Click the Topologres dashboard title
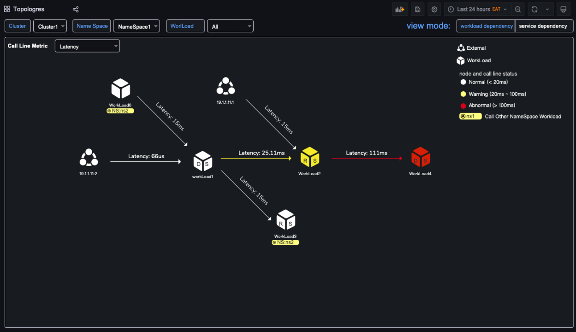576x332 pixels. (29, 9)
